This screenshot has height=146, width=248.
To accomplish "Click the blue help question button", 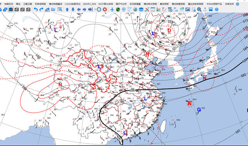I will (238, 4).
